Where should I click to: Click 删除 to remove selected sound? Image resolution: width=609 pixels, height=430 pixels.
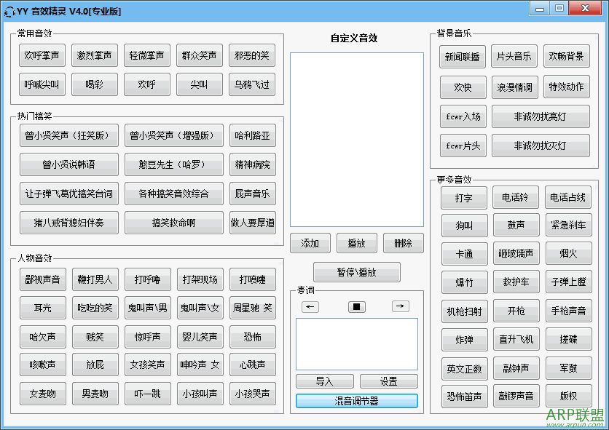click(x=403, y=243)
